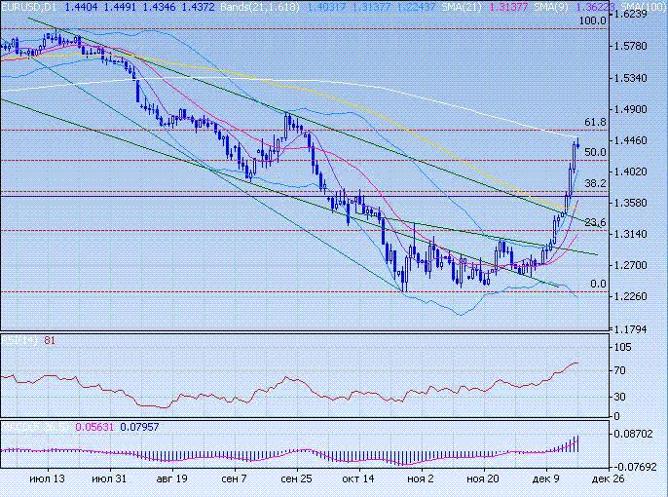The image size is (668, 497).
Task: Select the 50.0 Fibonacci level label
Action: pyautogui.click(x=596, y=152)
